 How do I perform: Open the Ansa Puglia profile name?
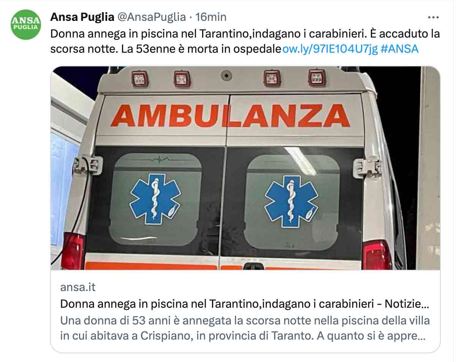click(82, 17)
